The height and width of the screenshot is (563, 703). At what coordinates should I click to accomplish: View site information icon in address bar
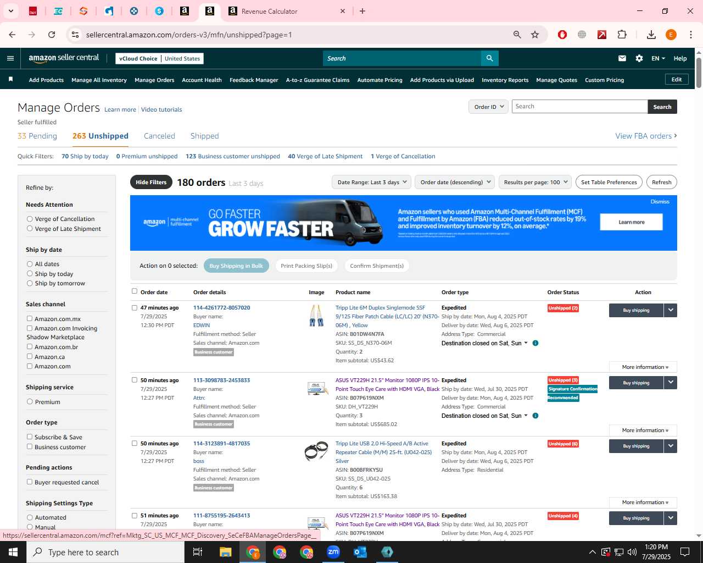click(x=75, y=35)
